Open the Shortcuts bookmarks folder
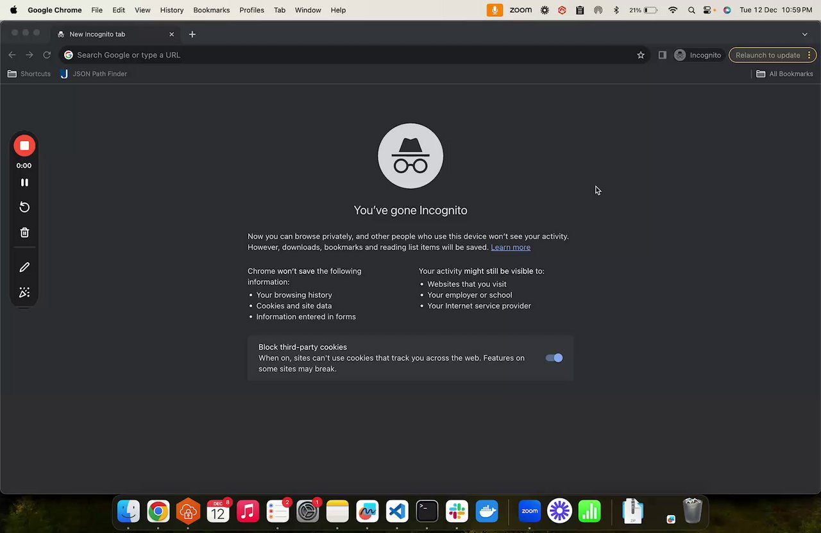Viewport: 821px width, 533px height. click(x=29, y=74)
